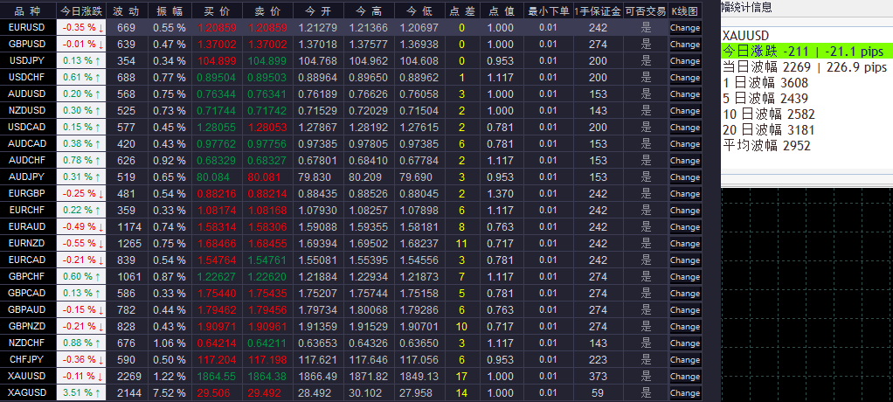Click the 点值 column header
The image size is (893, 402).
[x=502, y=10]
